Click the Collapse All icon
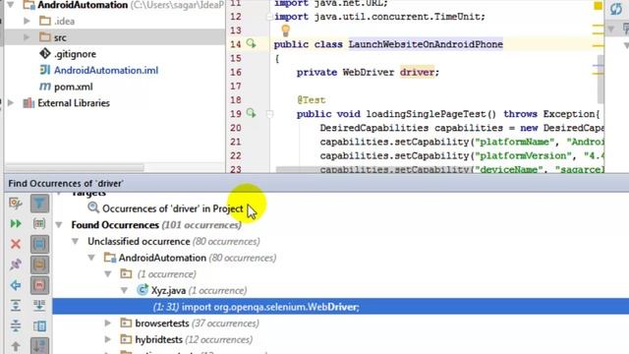The height and width of the screenshot is (354, 629). (x=16, y=325)
